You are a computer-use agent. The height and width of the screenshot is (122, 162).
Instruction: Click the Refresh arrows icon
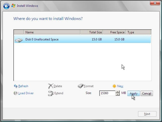click(x=16, y=86)
